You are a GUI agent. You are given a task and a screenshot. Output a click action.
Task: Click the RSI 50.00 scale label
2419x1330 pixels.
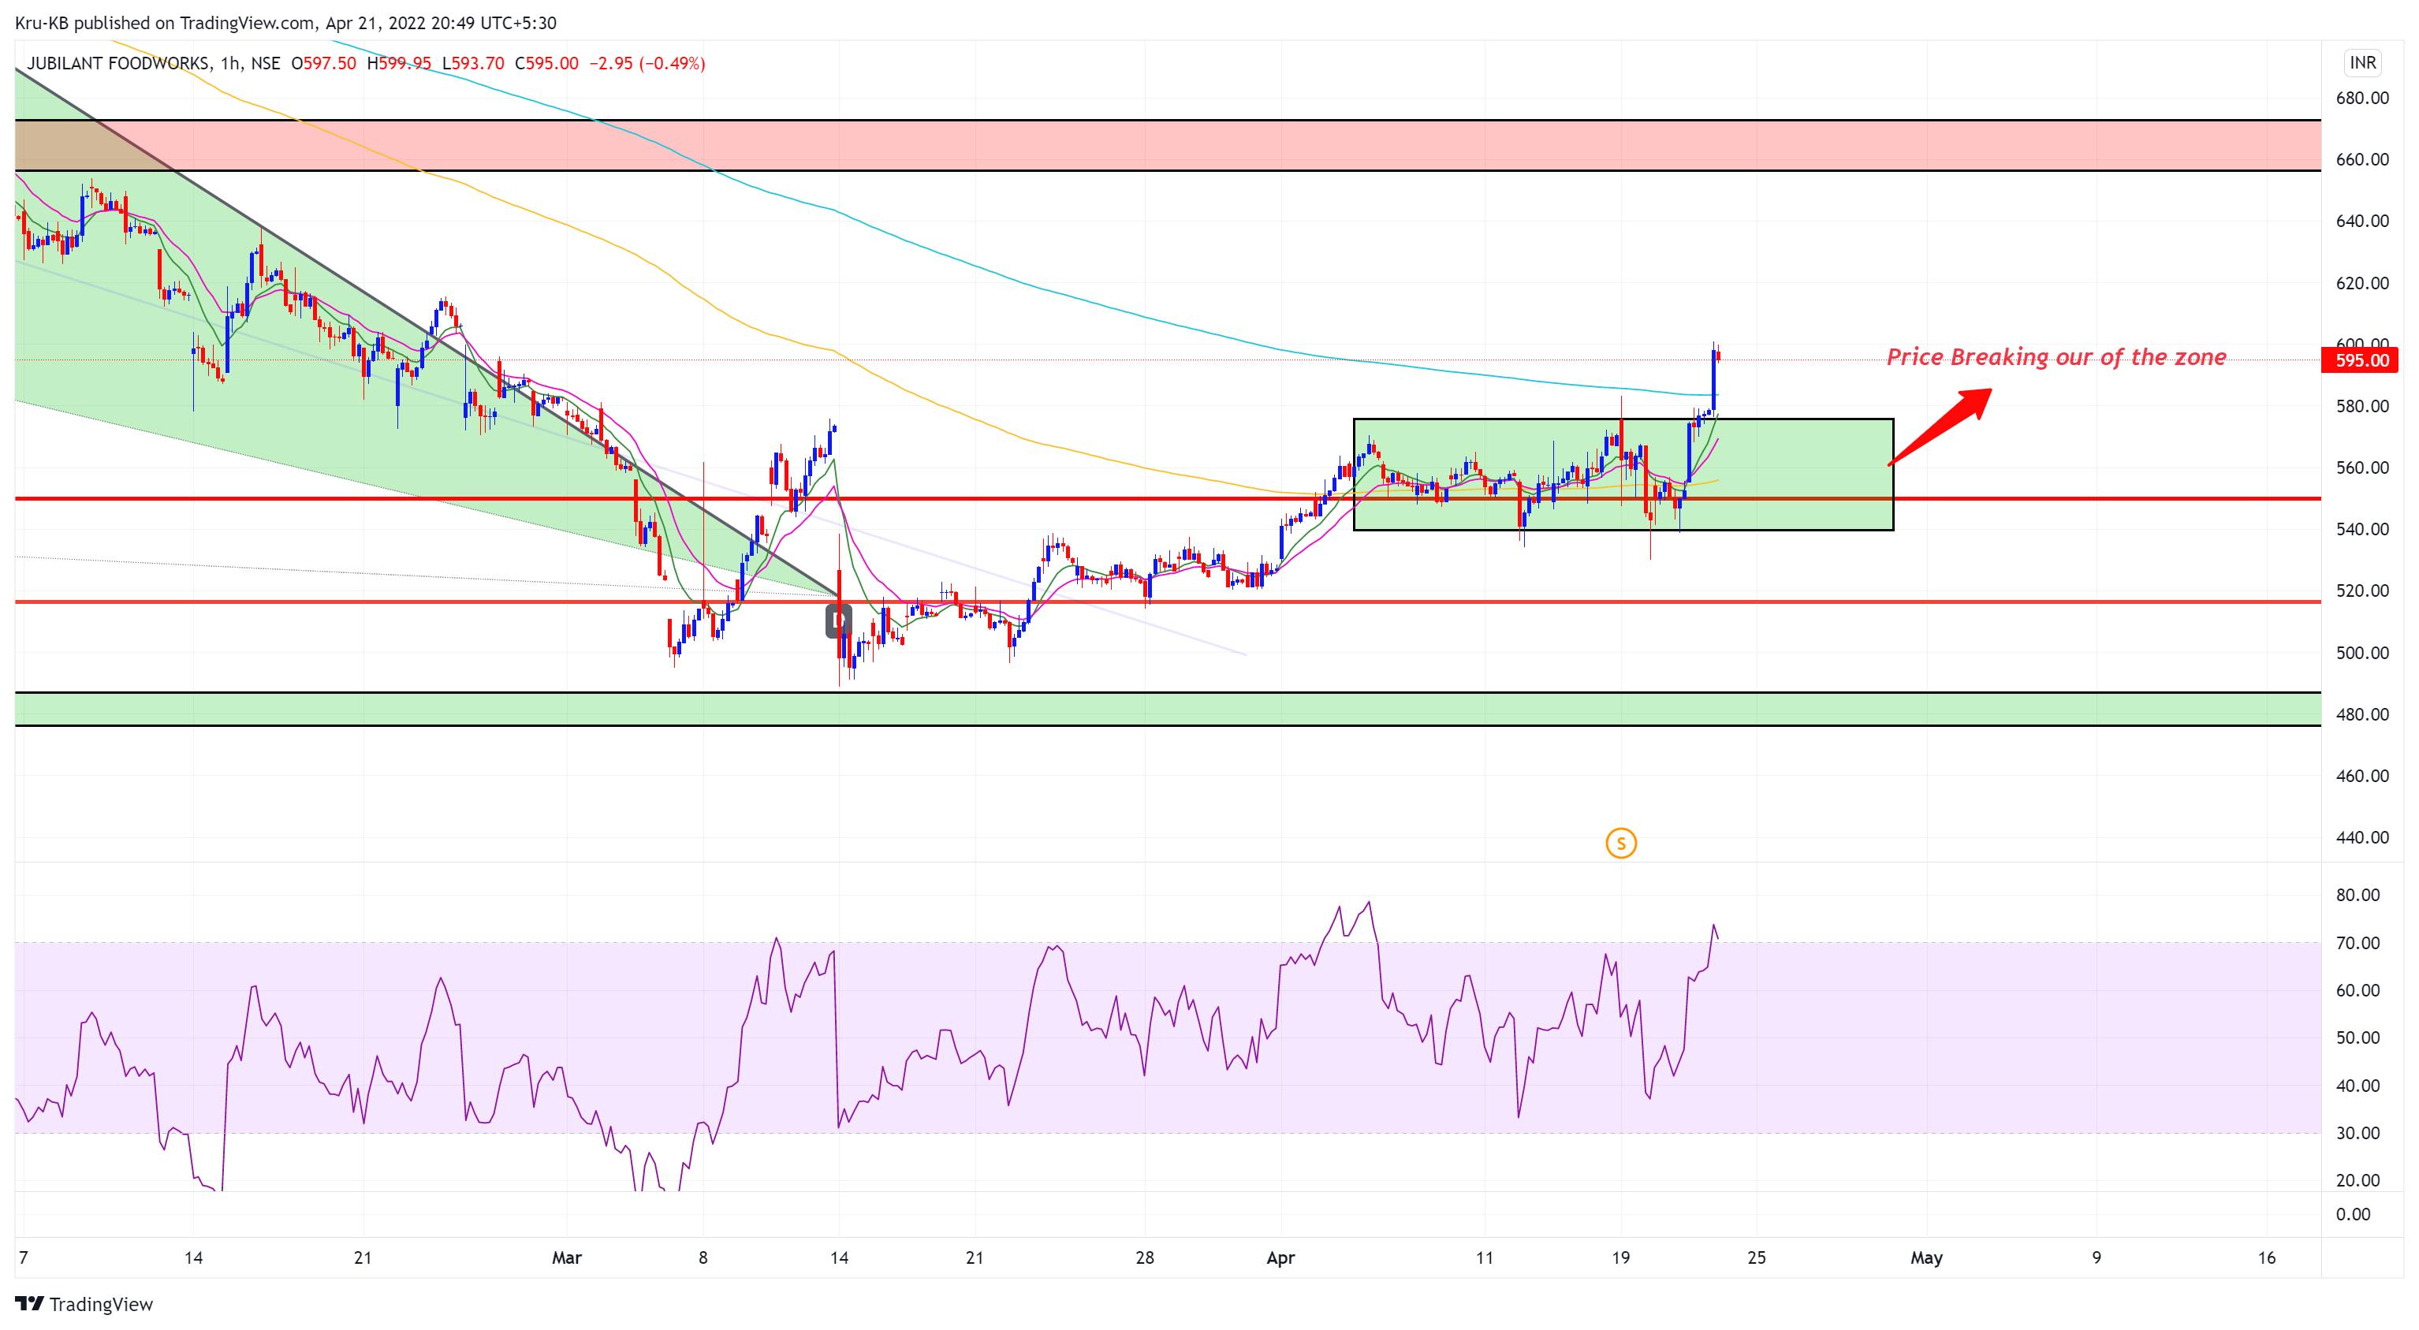[x=2358, y=1038]
